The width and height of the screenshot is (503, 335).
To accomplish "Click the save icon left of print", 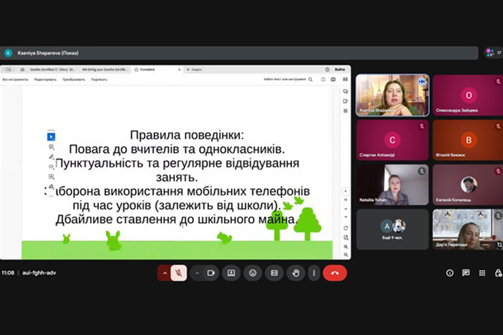I will [x=323, y=79].
